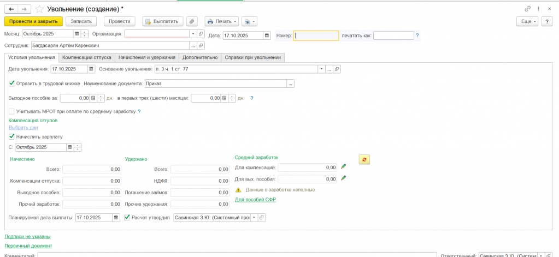The image size is (559, 257).
Task: Click Провести и закрыть button
Action: click(33, 21)
